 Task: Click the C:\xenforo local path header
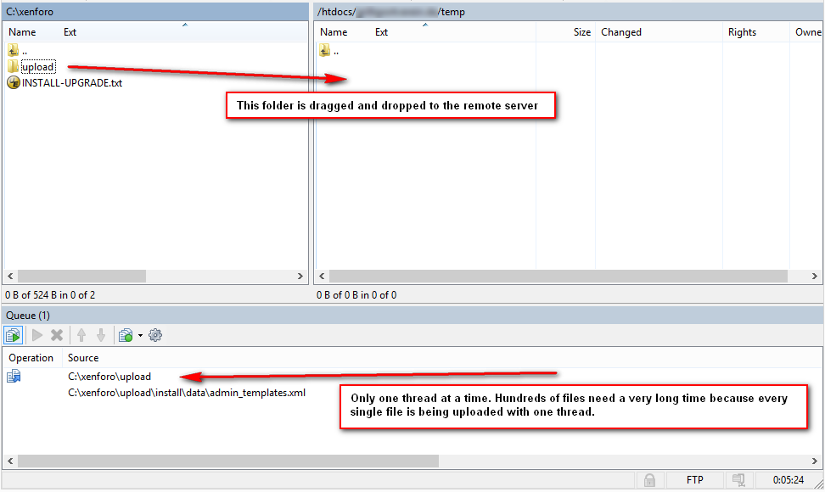coord(27,12)
